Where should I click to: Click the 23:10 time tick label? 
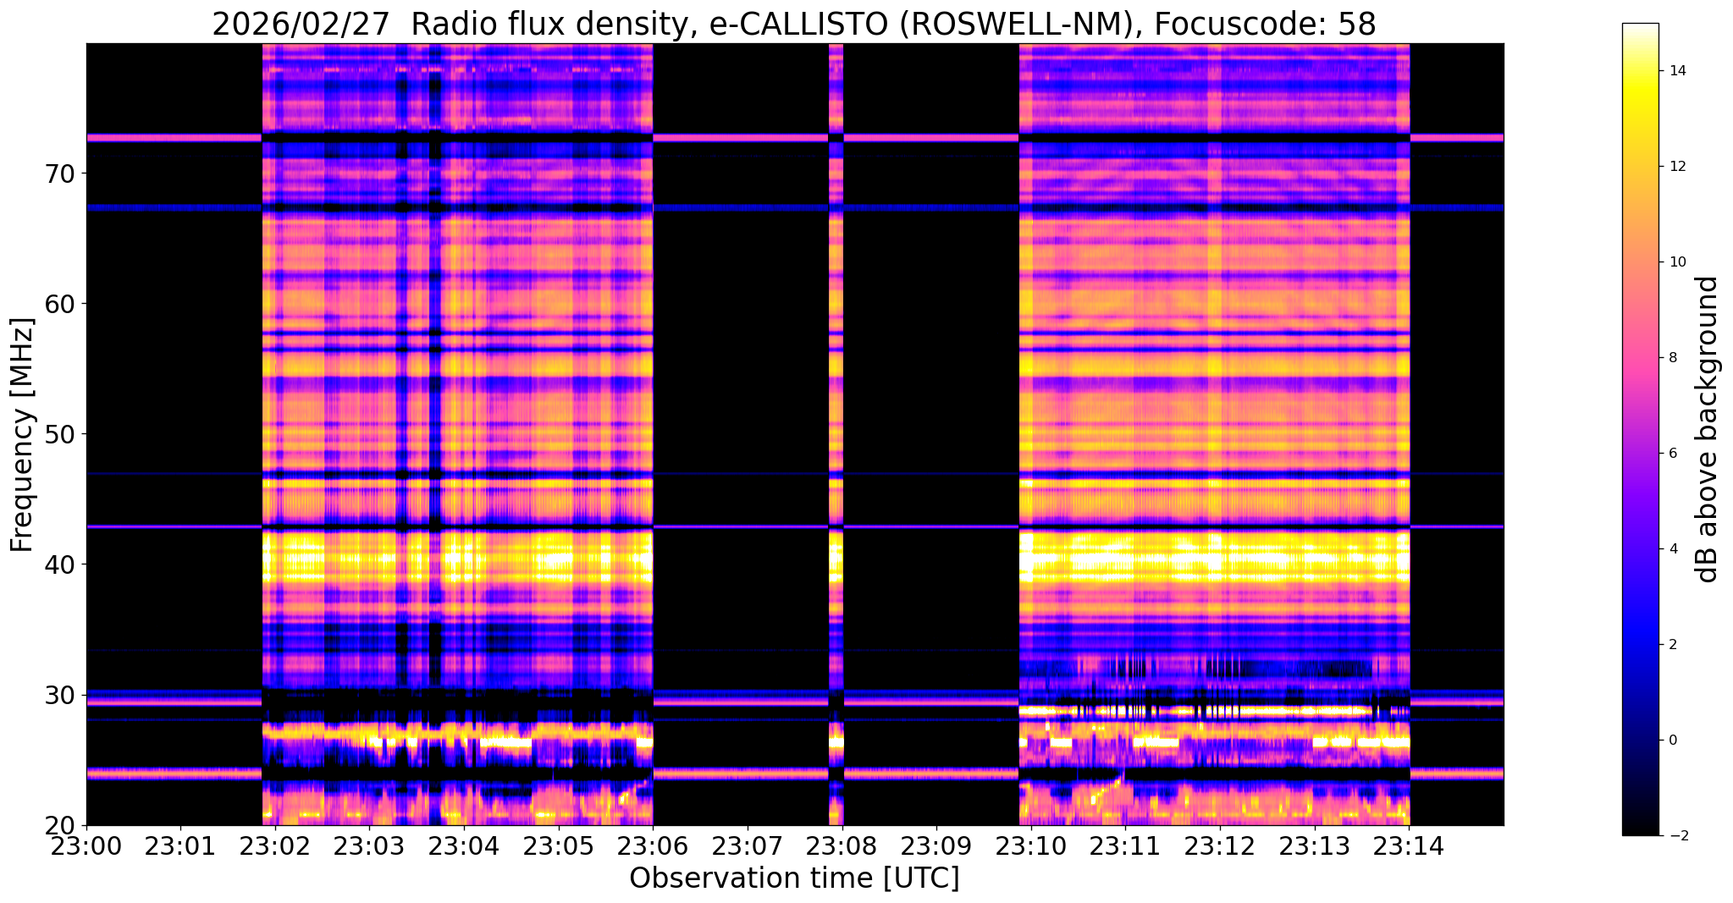pos(1031,845)
